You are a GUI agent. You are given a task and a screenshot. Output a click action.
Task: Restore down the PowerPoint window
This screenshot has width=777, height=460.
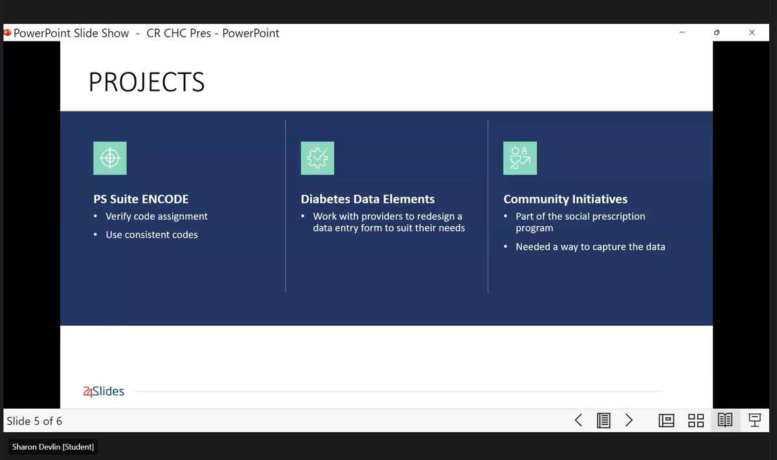coord(717,32)
